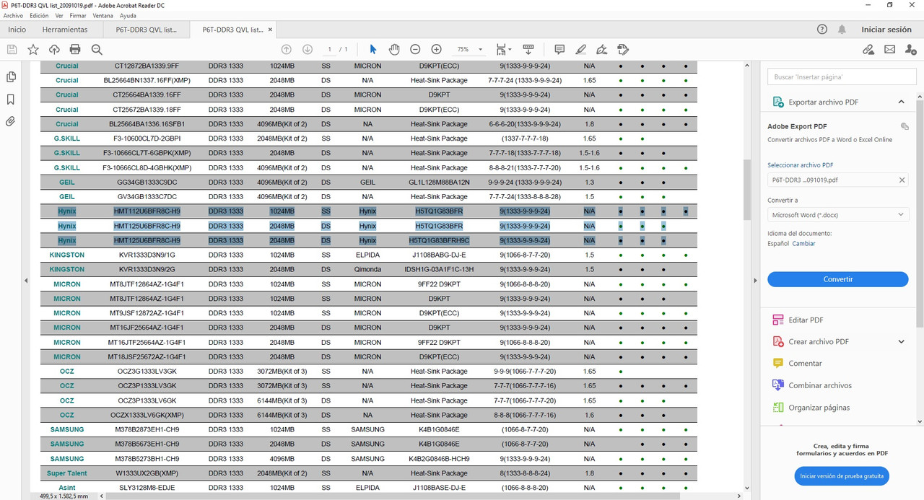Viewport: 924px width, 500px height.
Task: Switch to the Inicio tab
Action: [x=17, y=30]
